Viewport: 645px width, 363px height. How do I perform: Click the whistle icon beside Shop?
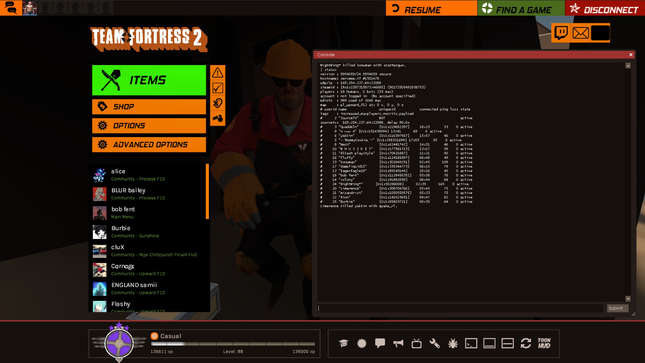pos(217,119)
